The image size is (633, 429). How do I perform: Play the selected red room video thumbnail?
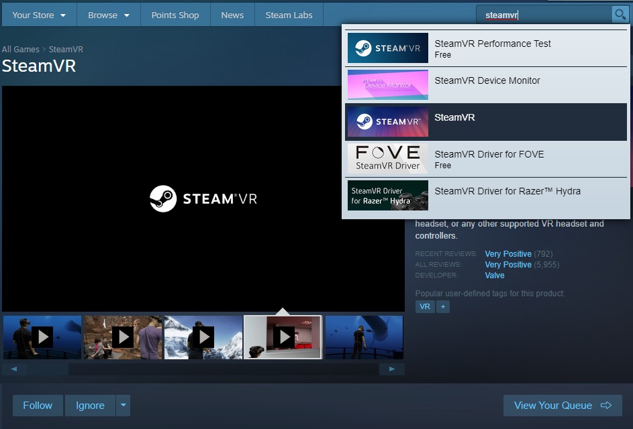click(283, 337)
